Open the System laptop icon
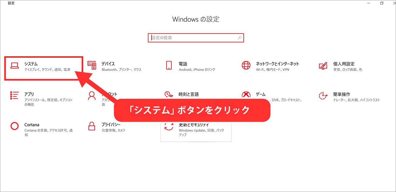The height and width of the screenshot is (192, 396). click(x=15, y=65)
